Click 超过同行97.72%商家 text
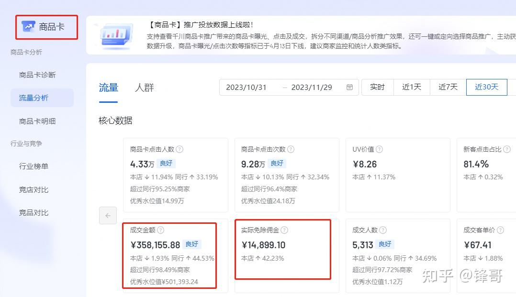Viewport: 516px width, 297px height. (x=382, y=270)
